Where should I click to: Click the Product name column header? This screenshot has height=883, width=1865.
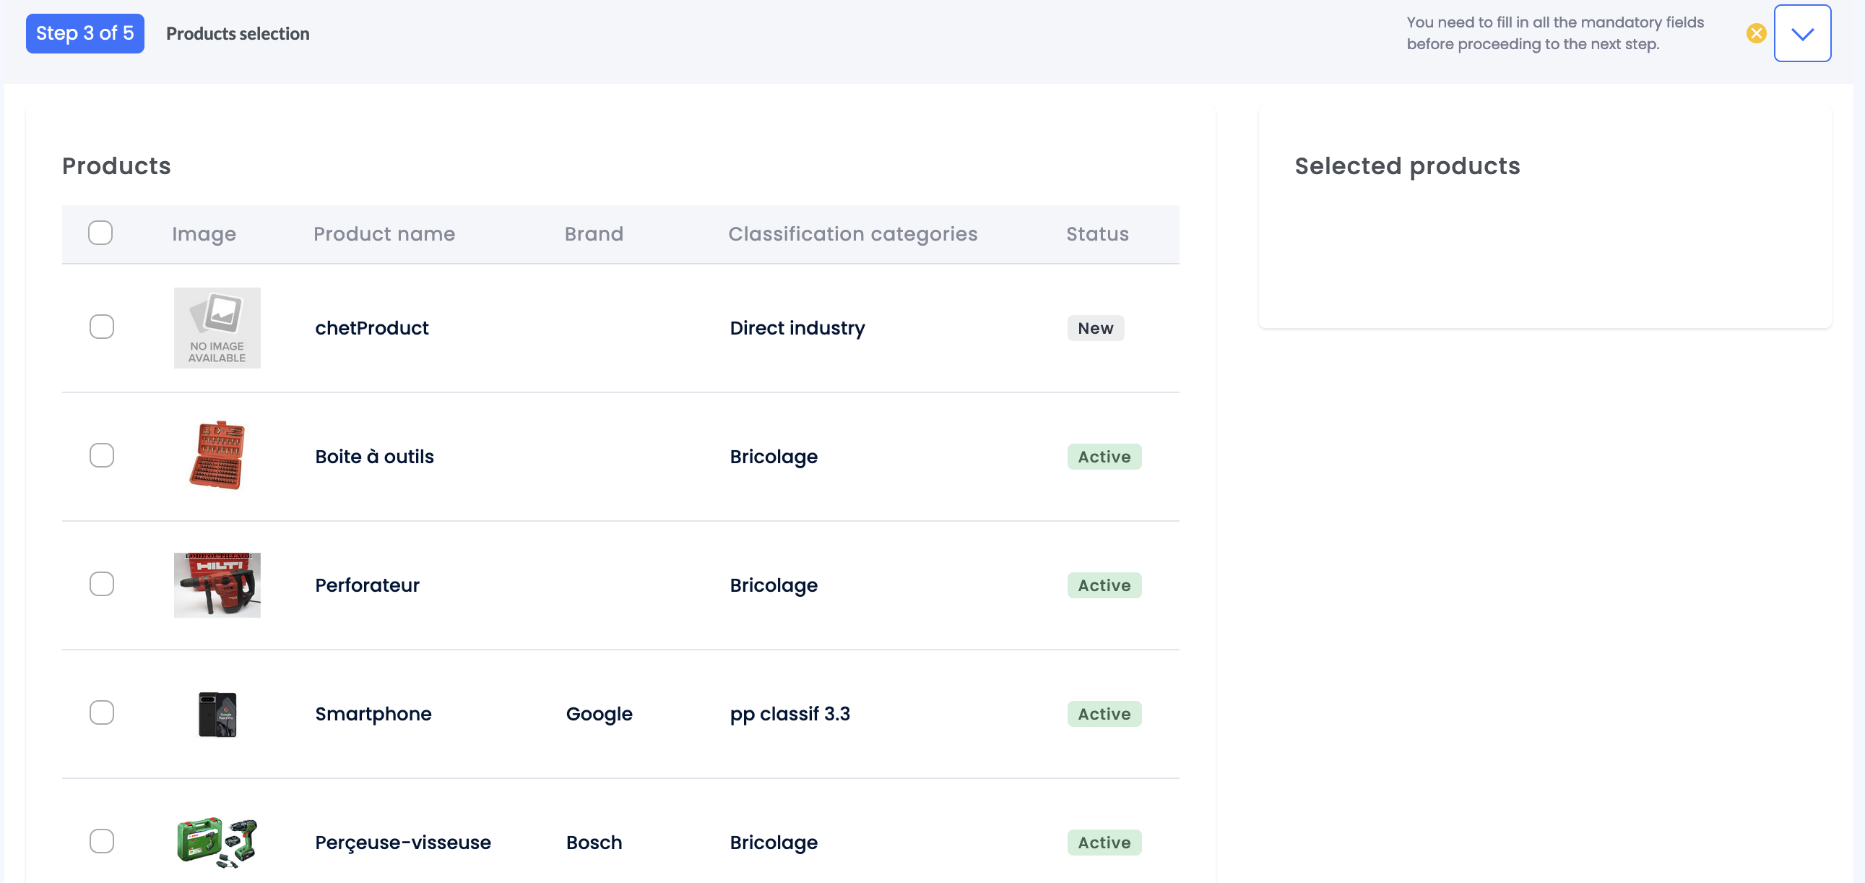[384, 233]
